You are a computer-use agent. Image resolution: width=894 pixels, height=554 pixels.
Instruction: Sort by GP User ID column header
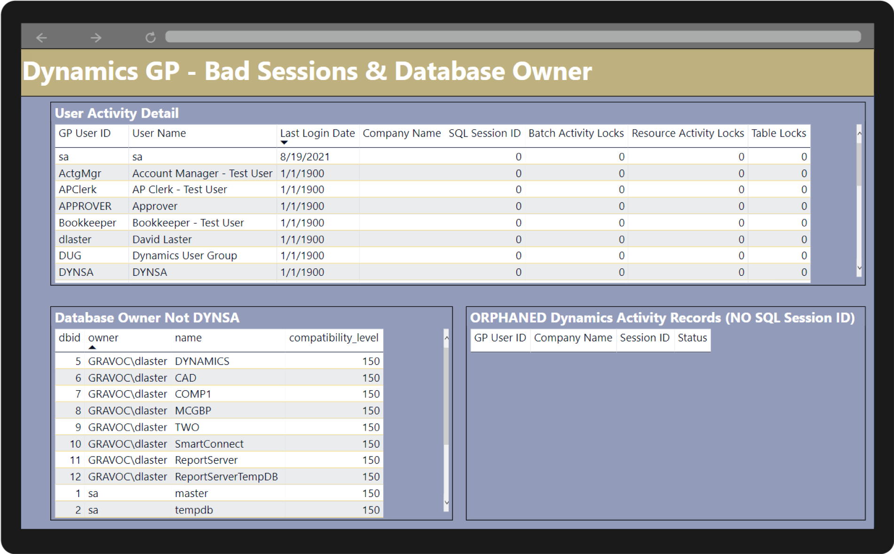85,133
